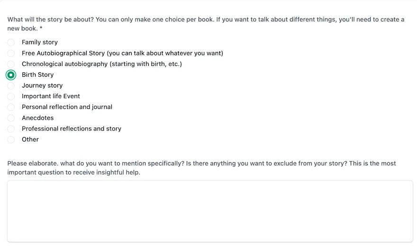Select the Journey story radio button
This screenshot has width=417, height=246.
11,86
